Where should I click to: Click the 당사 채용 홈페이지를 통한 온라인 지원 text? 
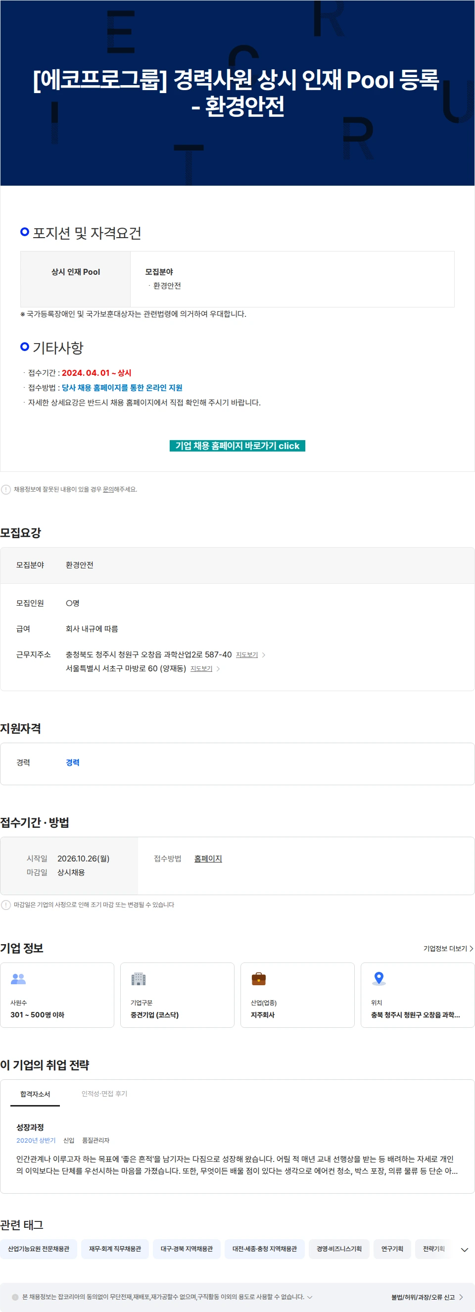[x=122, y=388]
